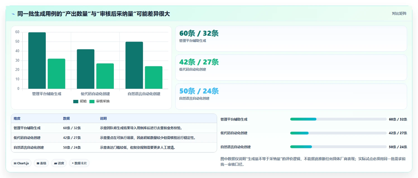
Task: Click y-axis tick label 60
Action: coord(17,32)
